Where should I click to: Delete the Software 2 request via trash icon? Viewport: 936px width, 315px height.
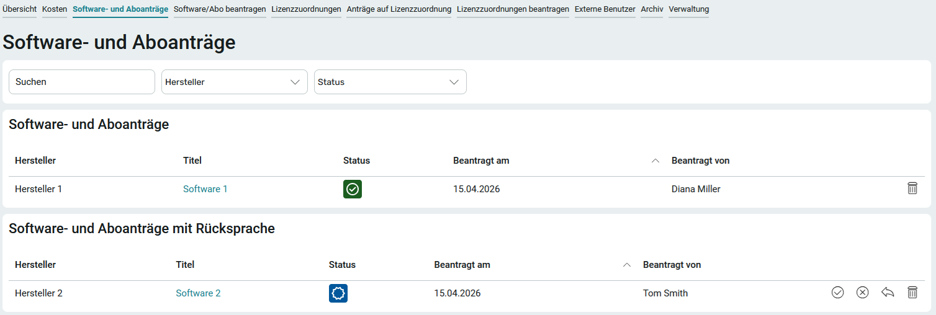click(912, 293)
